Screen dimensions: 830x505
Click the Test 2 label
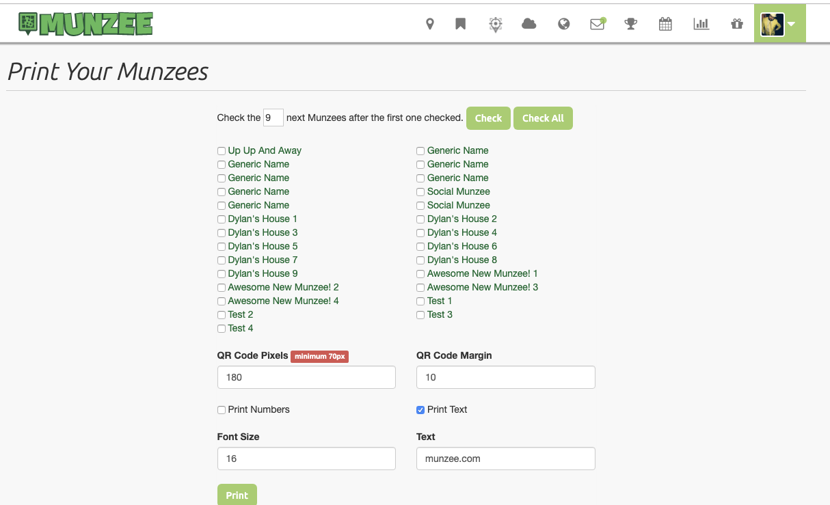(241, 314)
